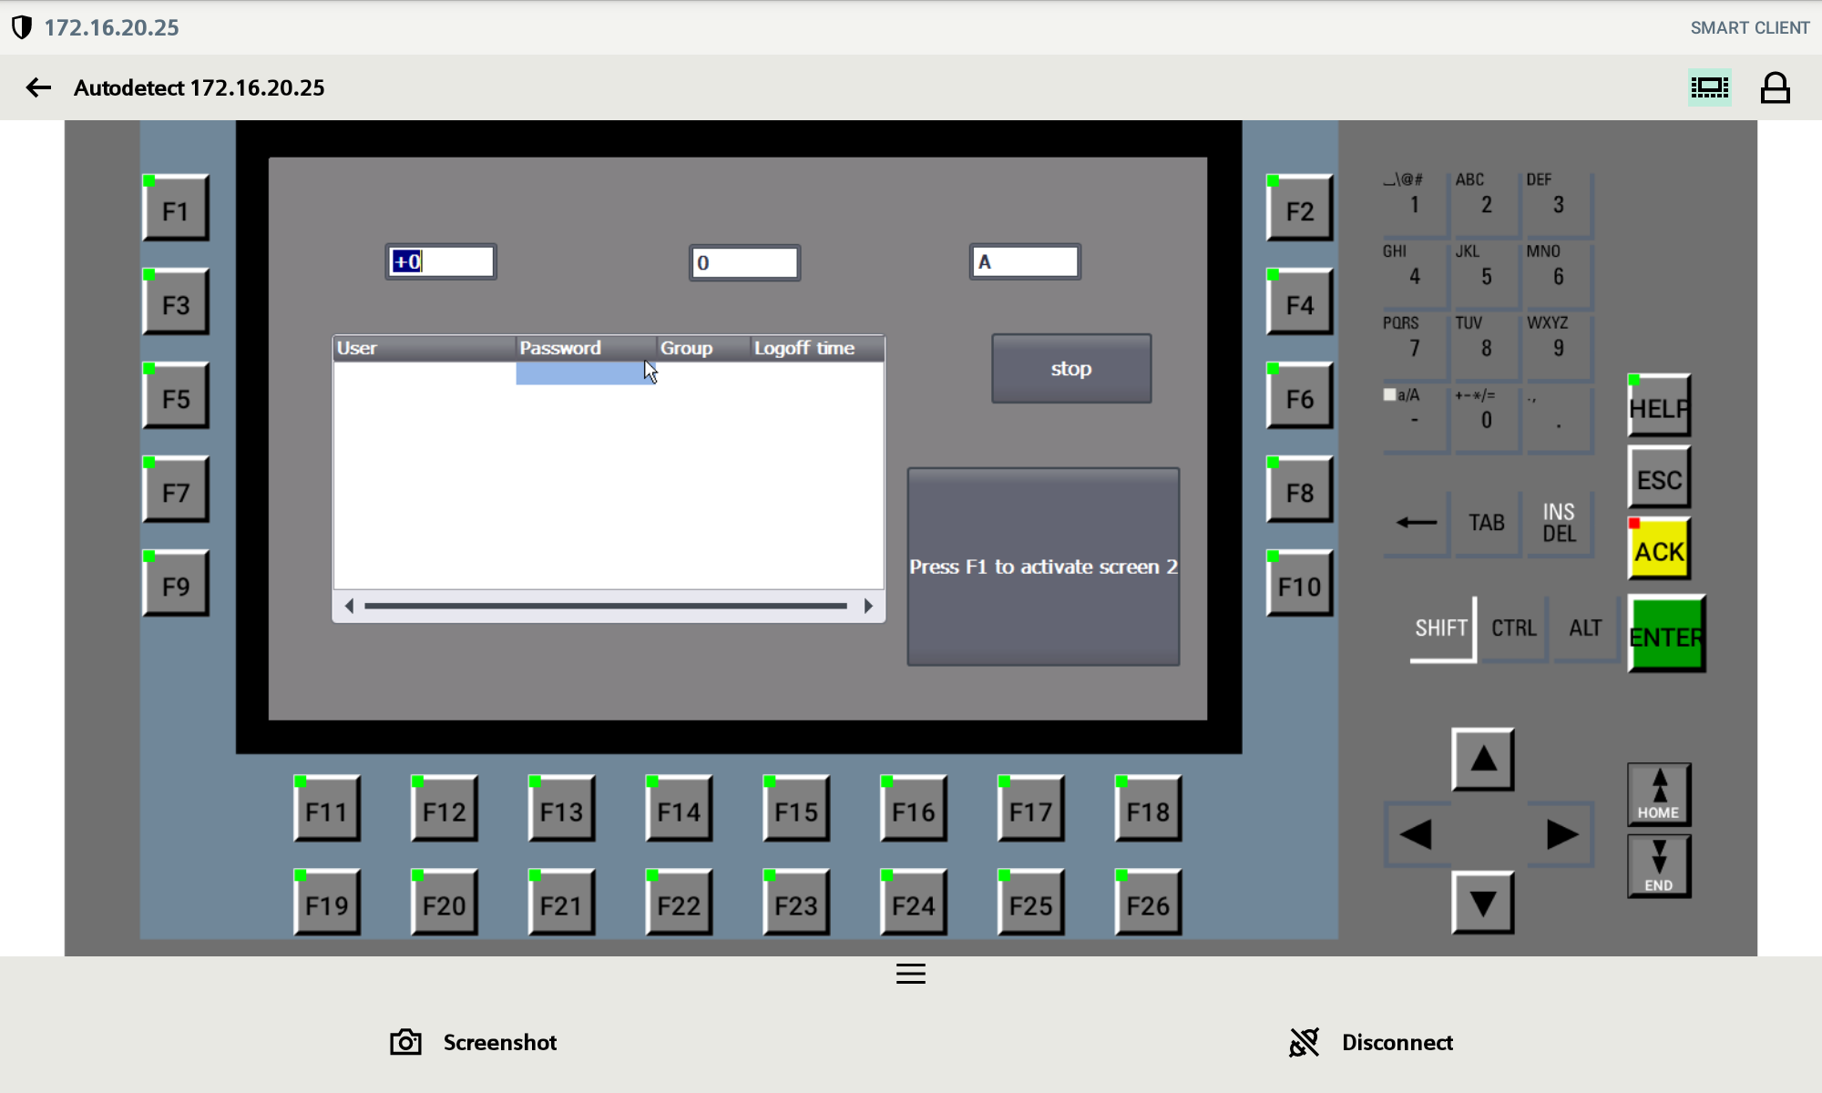Click the F19 function key
Image resolution: width=1822 pixels, height=1093 pixels.
pos(327,903)
